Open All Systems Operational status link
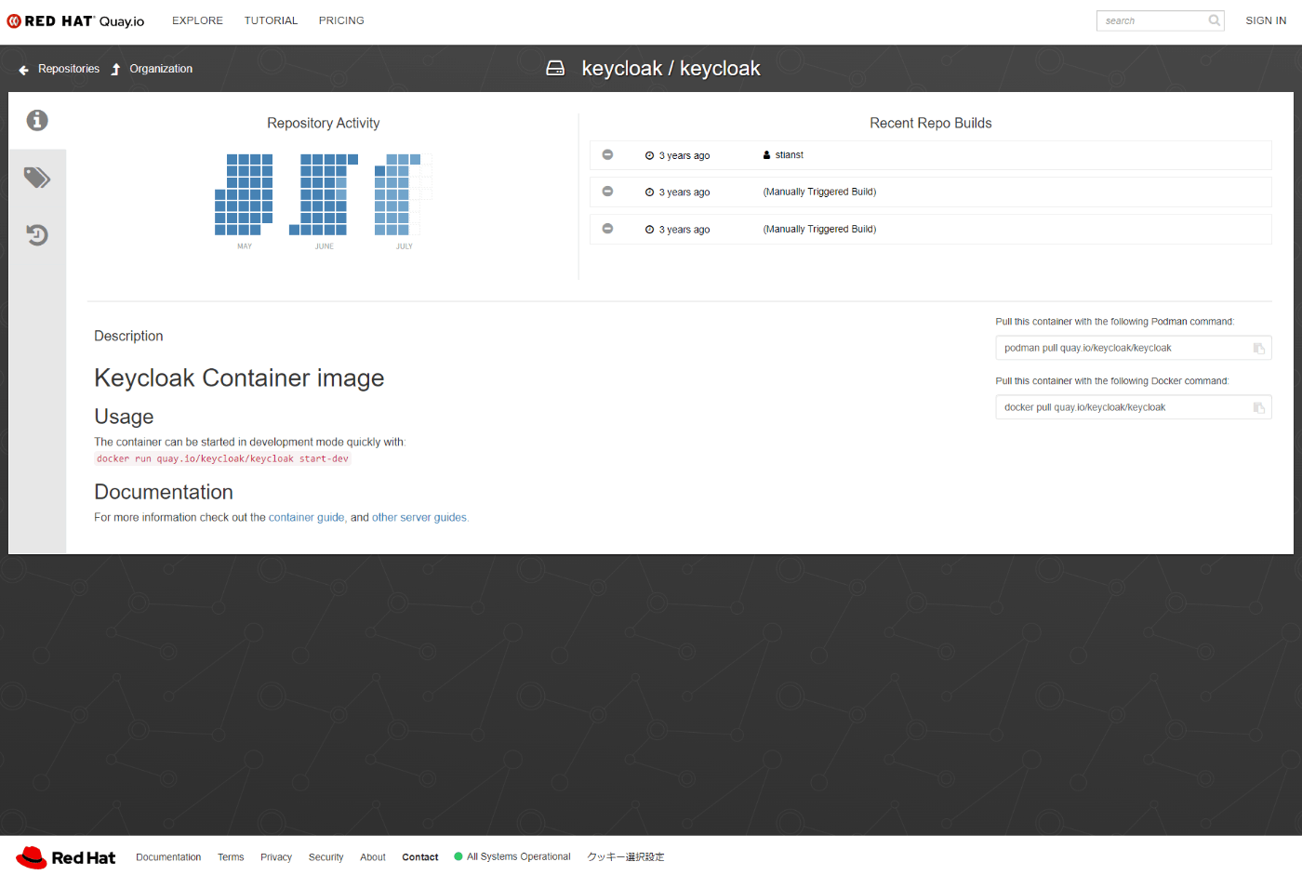The width and height of the screenshot is (1302, 875). tap(519, 856)
